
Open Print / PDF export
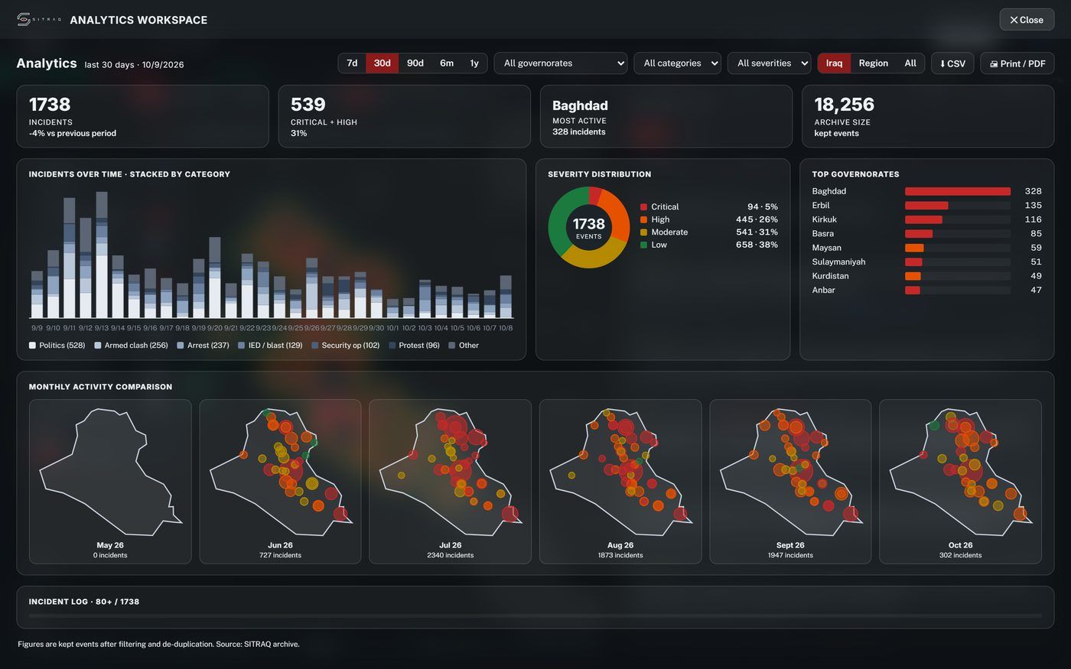tap(1017, 63)
